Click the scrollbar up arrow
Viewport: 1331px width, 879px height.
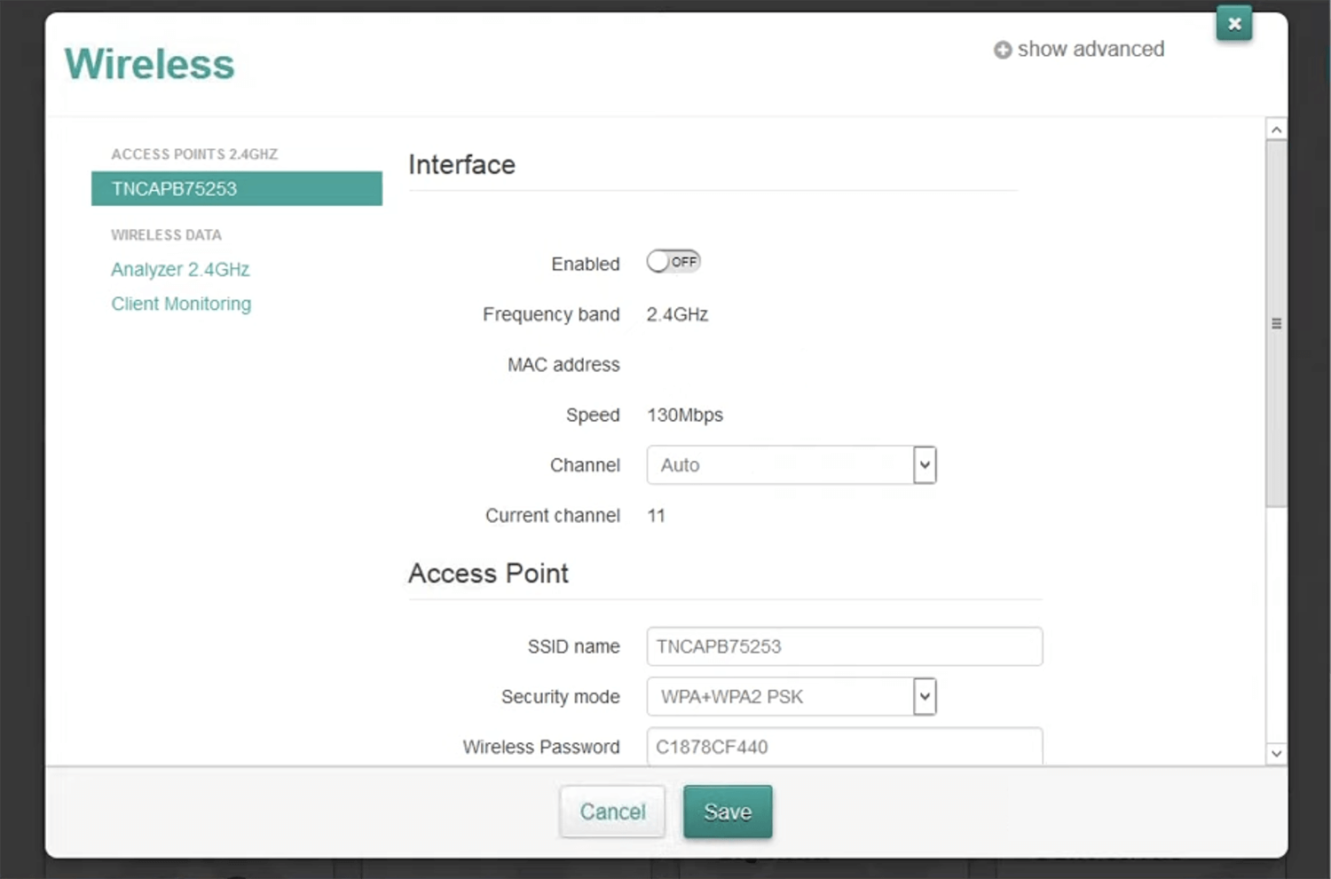[1276, 130]
